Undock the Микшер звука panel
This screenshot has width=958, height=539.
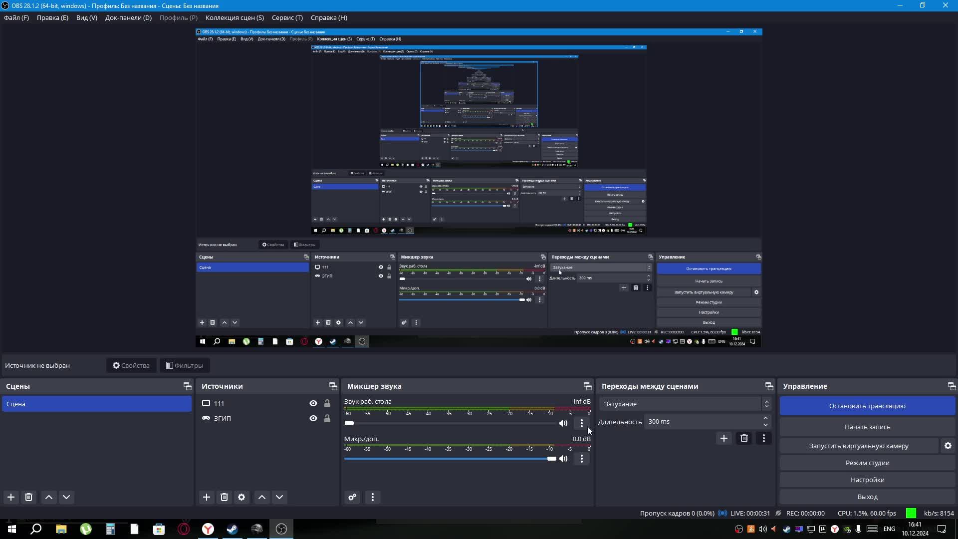coord(587,386)
